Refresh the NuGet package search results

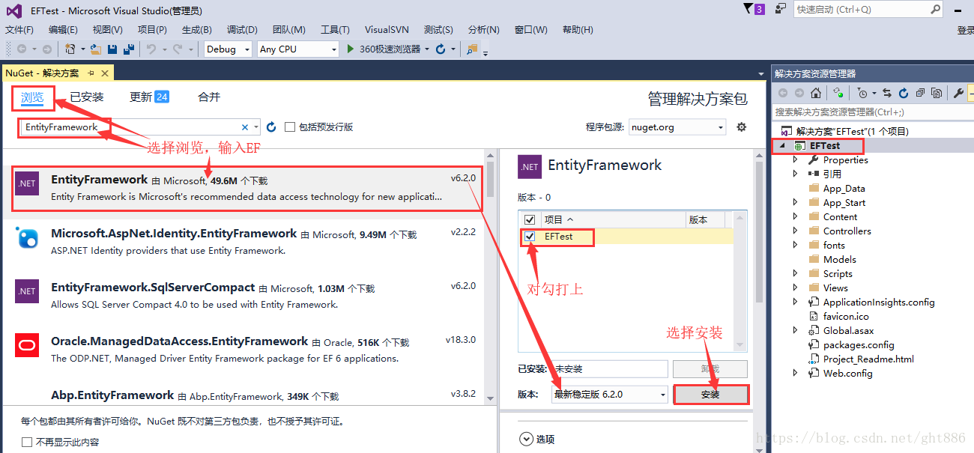click(x=271, y=127)
